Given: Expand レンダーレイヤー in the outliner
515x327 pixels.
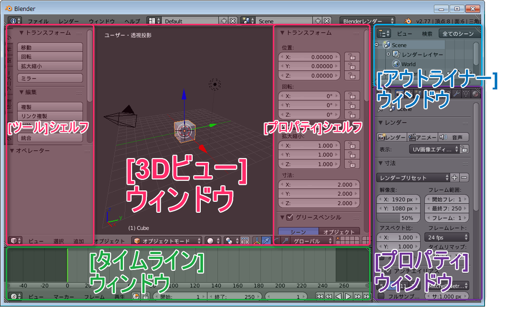Looking at the screenshot, I should tap(388, 54).
